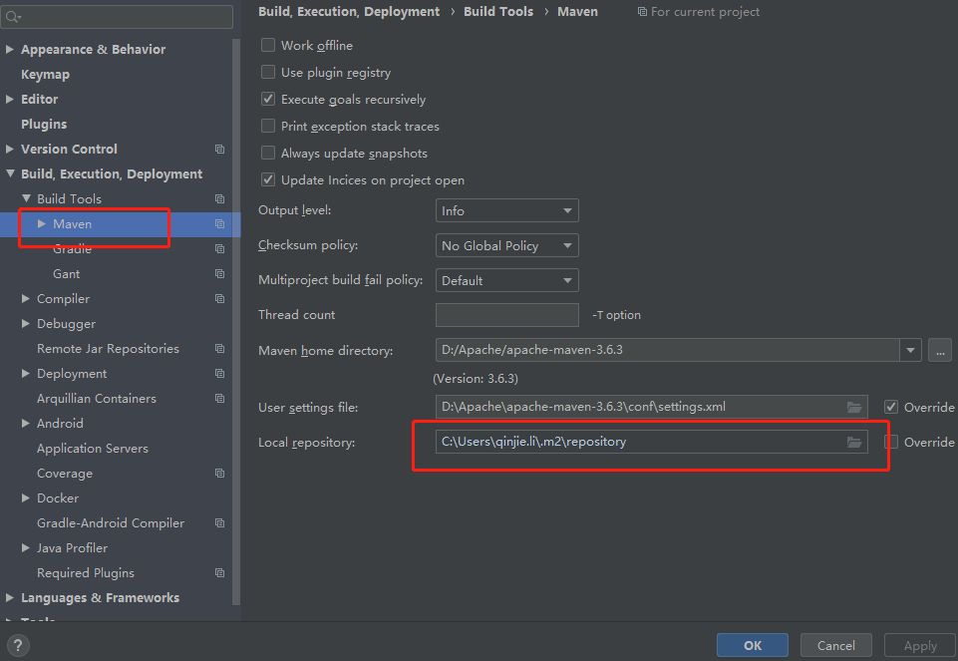The height and width of the screenshot is (661, 958).
Task: Click the project-level icon beside Gradle
Action: [219, 248]
